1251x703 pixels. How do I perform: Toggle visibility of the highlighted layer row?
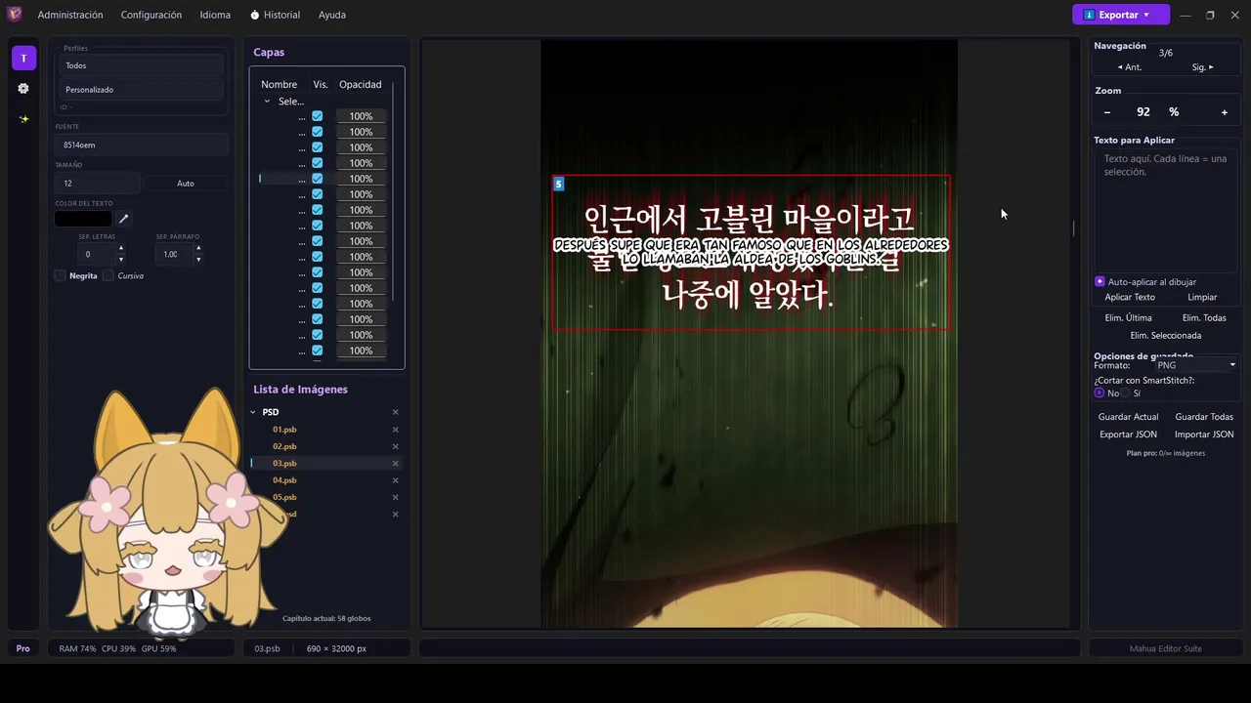tap(318, 179)
